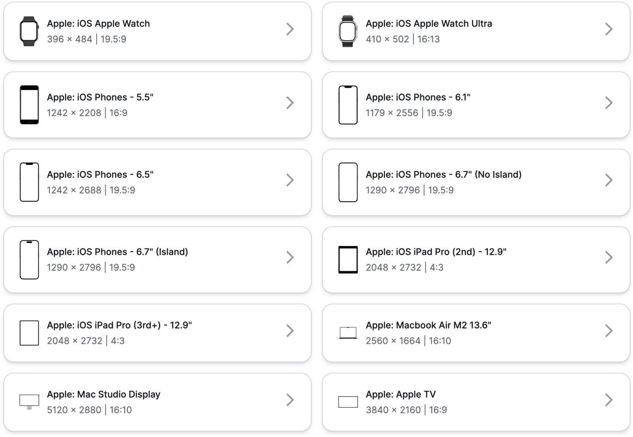Select the iPhone 6.7" Island device icon
Viewport: 633px width, 437px height.
29,258
